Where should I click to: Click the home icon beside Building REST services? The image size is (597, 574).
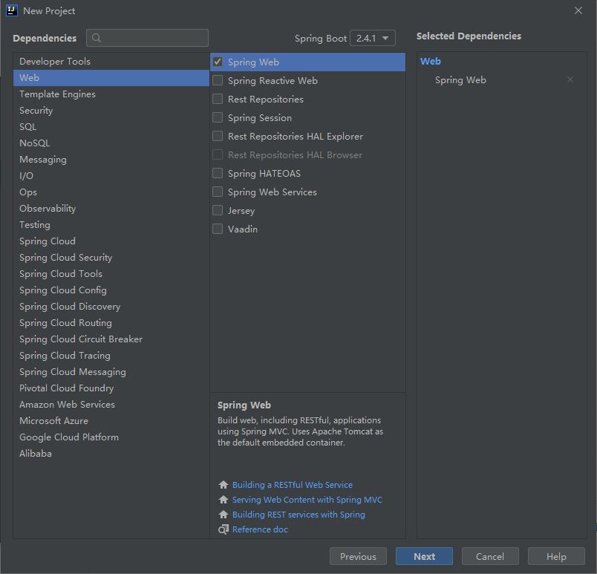pos(224,515)
